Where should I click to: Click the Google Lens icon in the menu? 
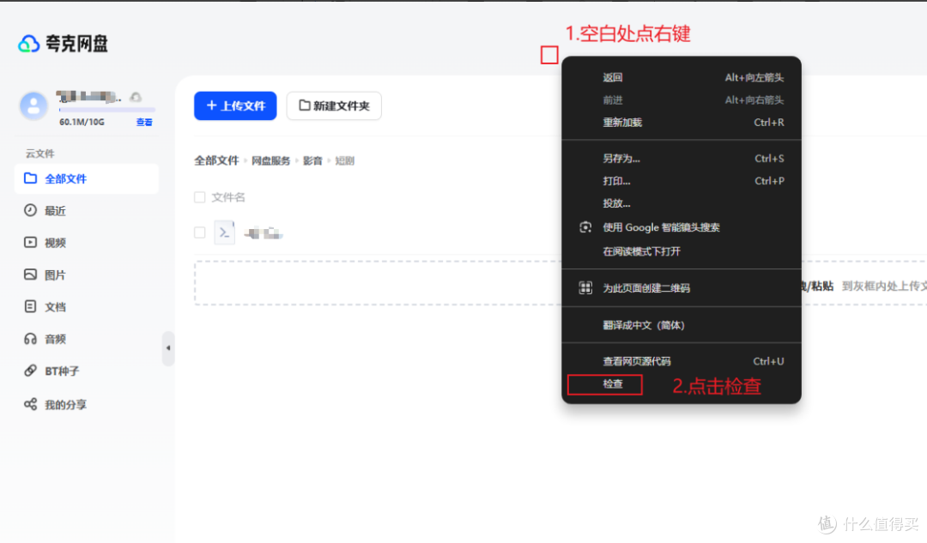[x=585, y=227]
